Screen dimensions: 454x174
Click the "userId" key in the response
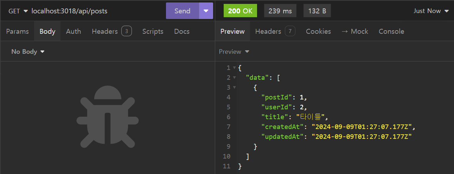(x=276, y=107)
